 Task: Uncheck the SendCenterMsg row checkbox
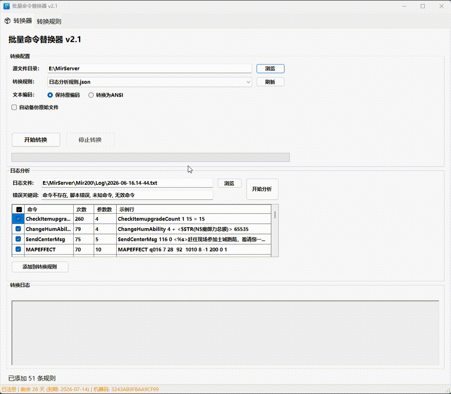[18, 239]
